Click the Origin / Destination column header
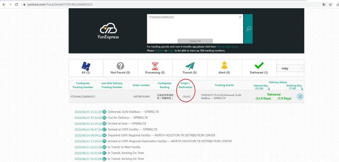This screenshot has width=339, height=162. (x=185, y=85)
